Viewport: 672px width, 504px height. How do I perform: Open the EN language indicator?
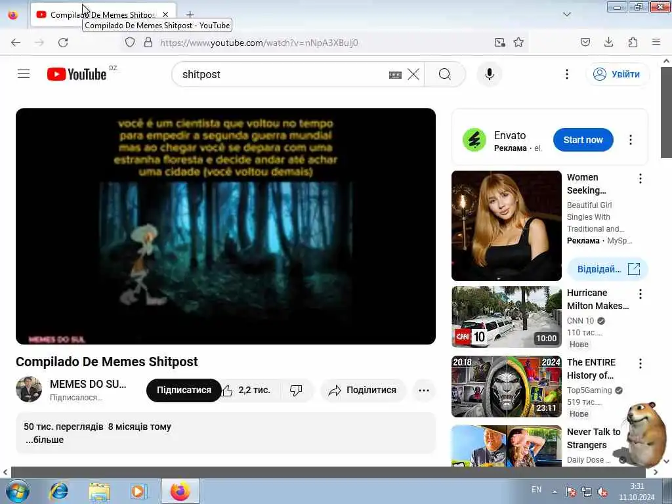[536, 490]
